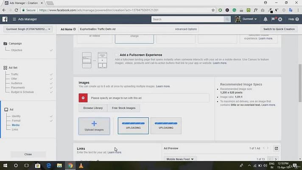Click the Cortana circle in taskbar
The width and height of the screenshot is (302, 170).
(x=16, y=165)
